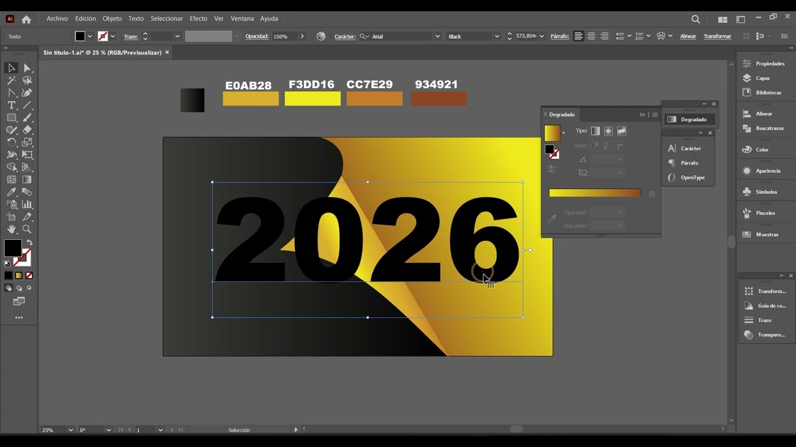Open Edit Toolbar three-dots button
796x447 pixels.
pyautogui.click(x=19, y=317)
